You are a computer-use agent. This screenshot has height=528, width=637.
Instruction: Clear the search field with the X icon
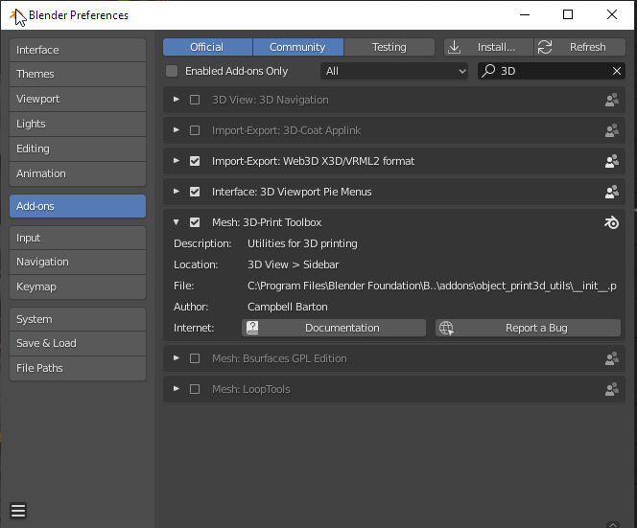(x=617, y=71)
